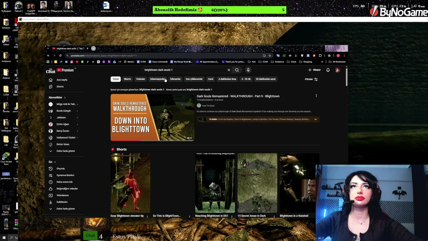This screenshot has width=428, height=241.
Task: Open Dark Souls Remastered Walkthrough Part 9 title
Action: (x=238, y=96)
